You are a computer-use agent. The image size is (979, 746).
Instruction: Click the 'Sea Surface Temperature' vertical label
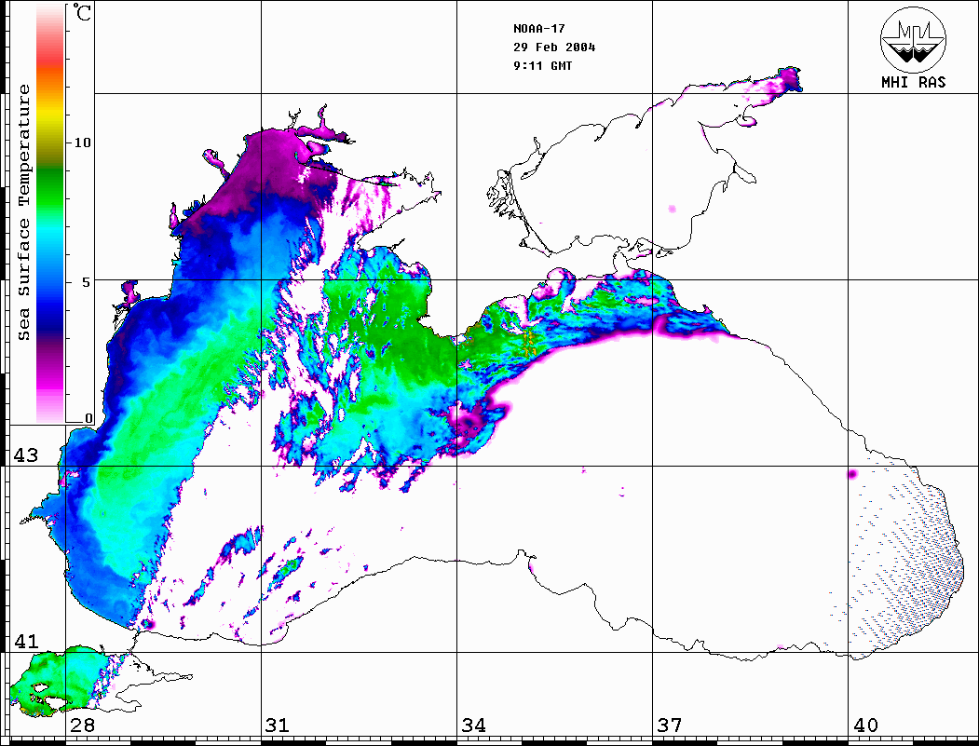pos(23,212)
